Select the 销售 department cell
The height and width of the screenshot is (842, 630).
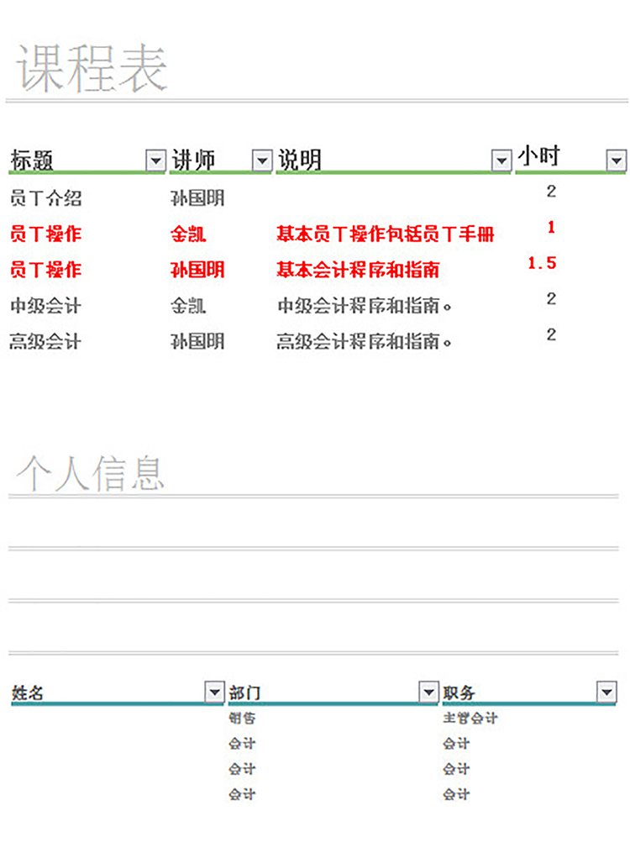(242, 718)
